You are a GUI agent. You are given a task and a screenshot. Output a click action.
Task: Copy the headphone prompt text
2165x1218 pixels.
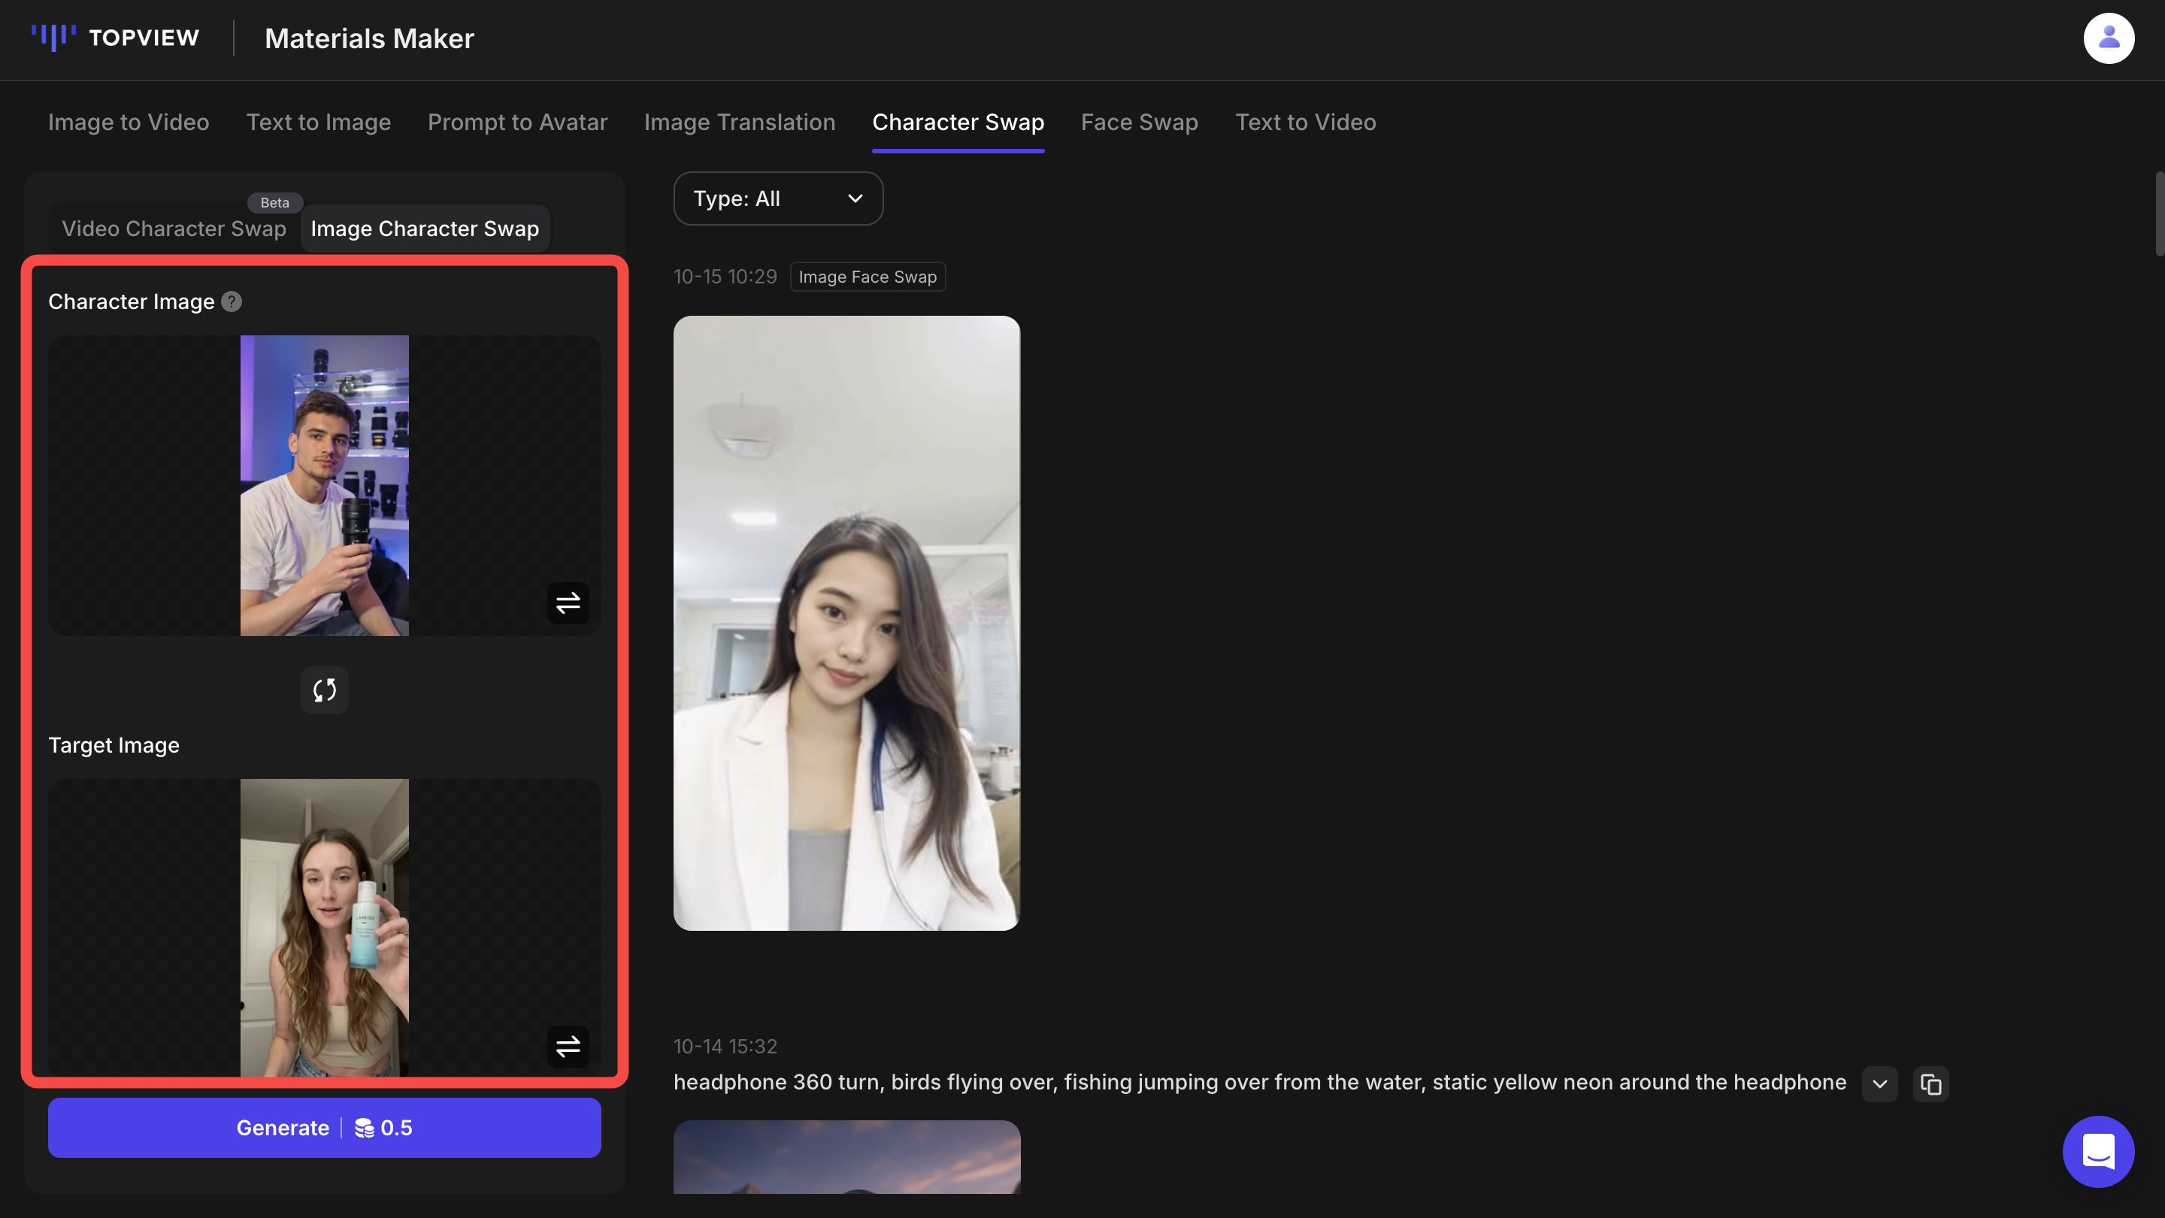coord(1930,1083)
